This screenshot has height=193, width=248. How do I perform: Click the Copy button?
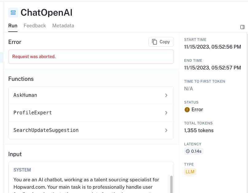click(161, 41)
